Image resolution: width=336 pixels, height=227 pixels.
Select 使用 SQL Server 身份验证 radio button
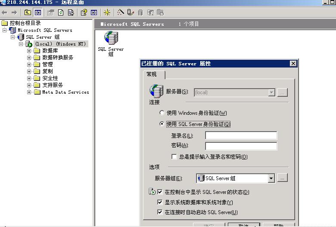(162, 124)
